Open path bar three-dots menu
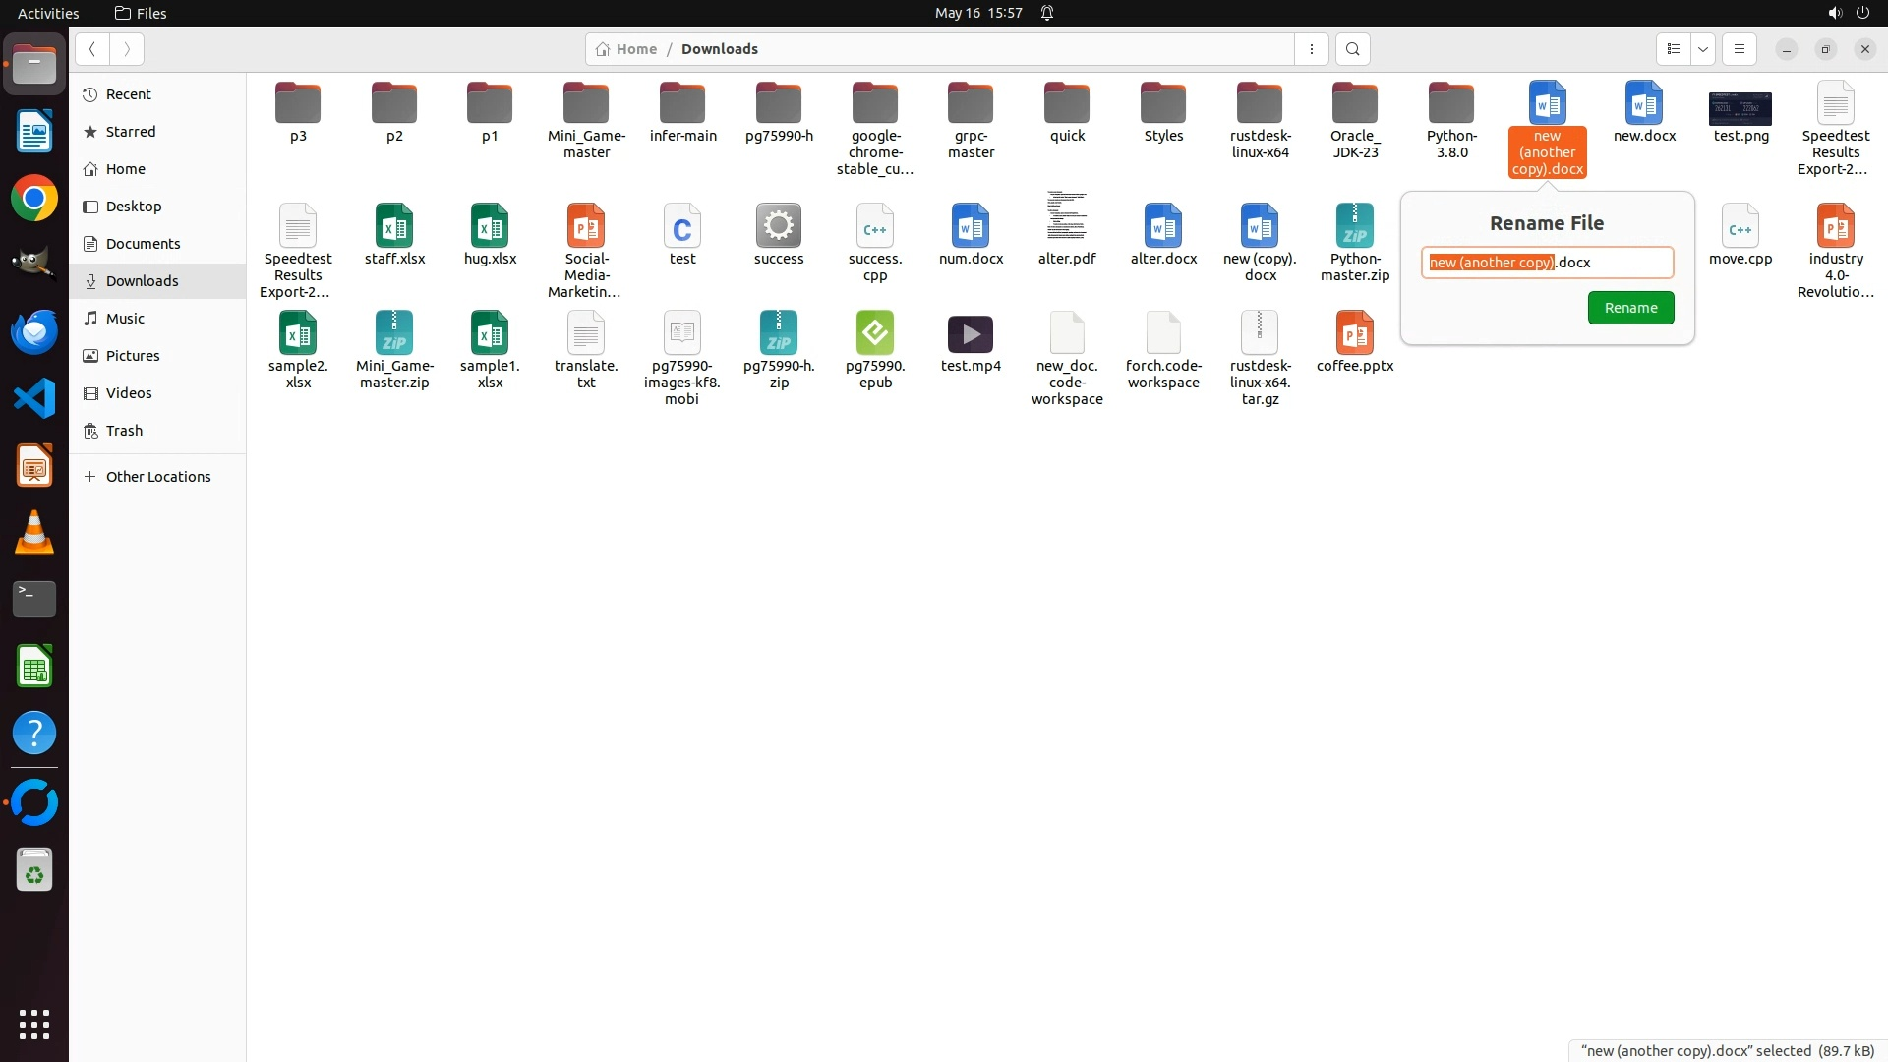Screen dimensions: 1888x1062 click(x=1311, y=49)
